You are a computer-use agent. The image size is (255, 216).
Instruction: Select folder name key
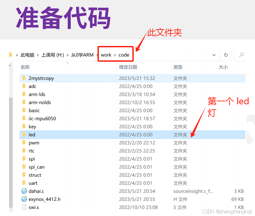point(32,127)
